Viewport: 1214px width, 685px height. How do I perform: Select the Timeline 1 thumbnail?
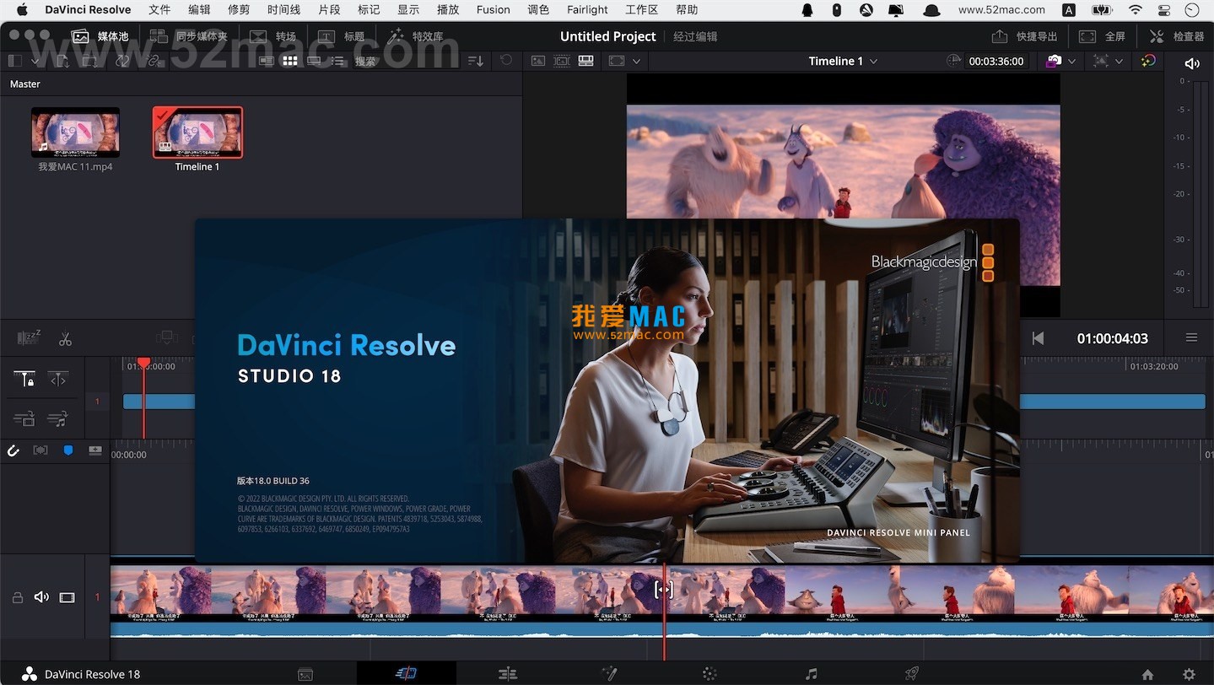pos(197,132)
